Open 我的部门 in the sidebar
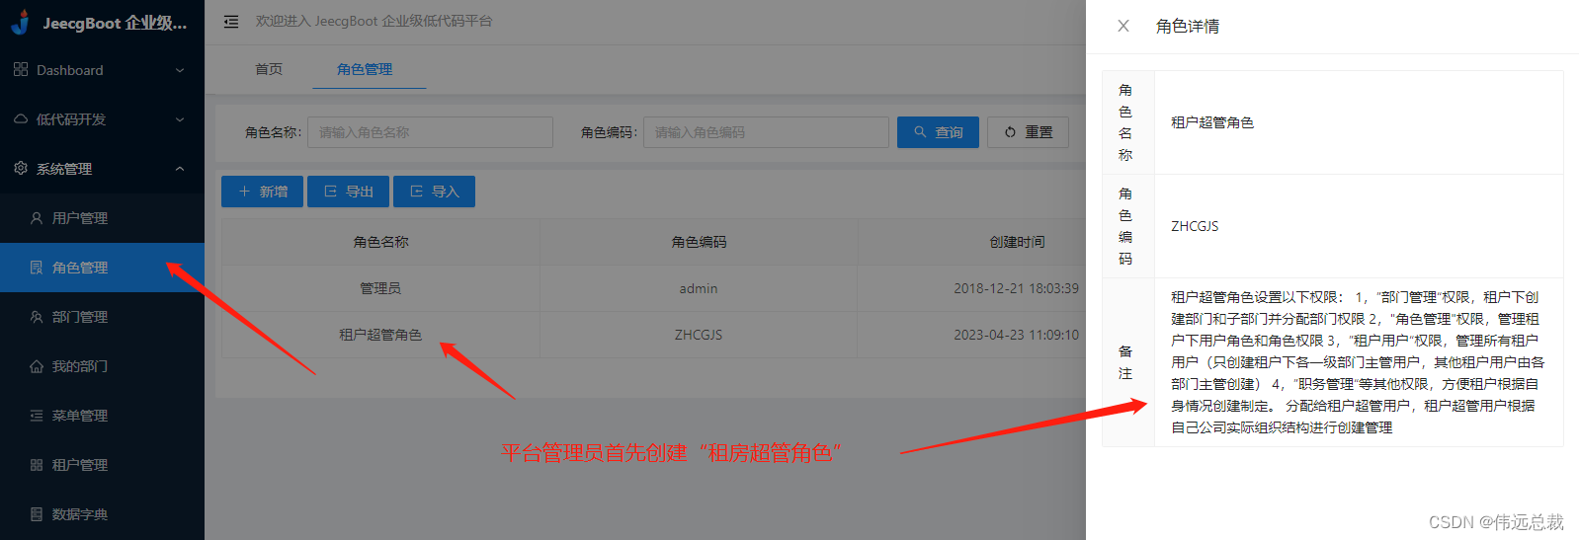 [102, 366]
